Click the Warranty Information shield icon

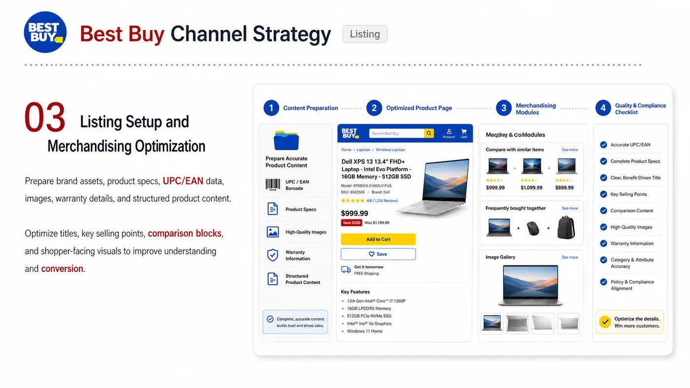pos(273,255)
